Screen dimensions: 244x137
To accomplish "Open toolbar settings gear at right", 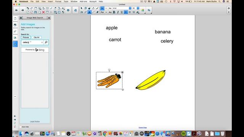I will point(229,8).
